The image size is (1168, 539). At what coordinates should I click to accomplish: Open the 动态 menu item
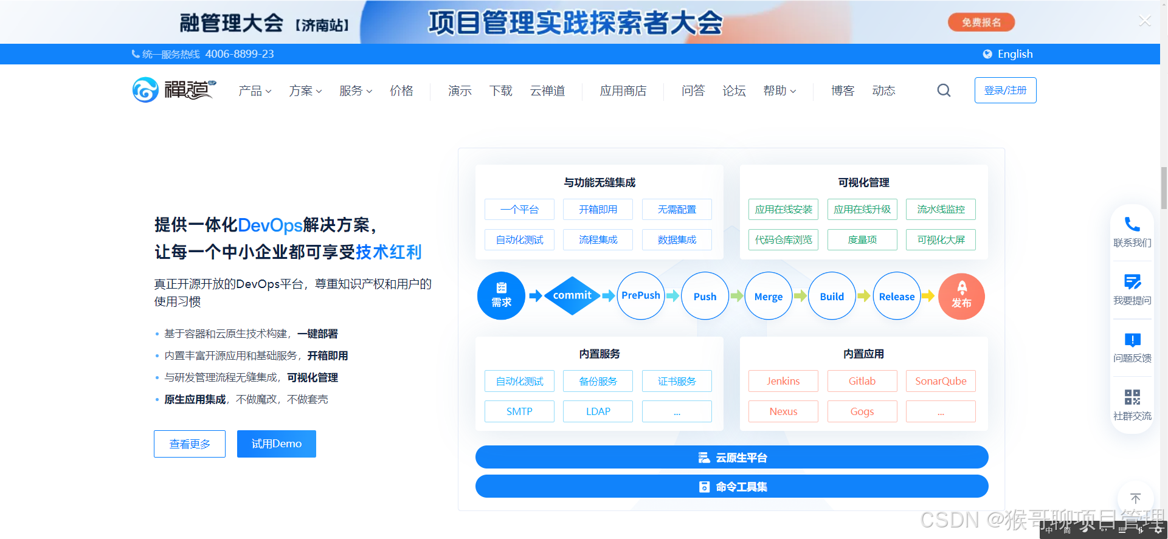click(883, 91)
